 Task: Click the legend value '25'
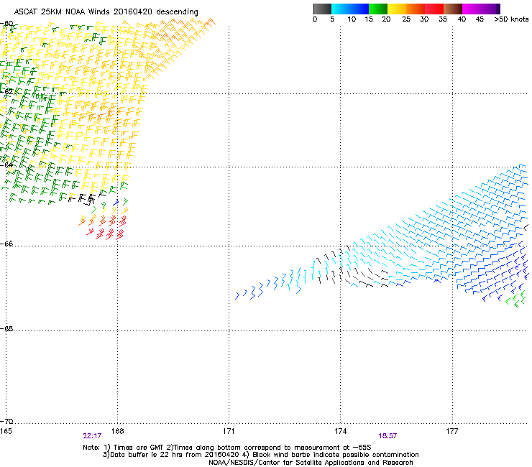(x=406, y=19)
